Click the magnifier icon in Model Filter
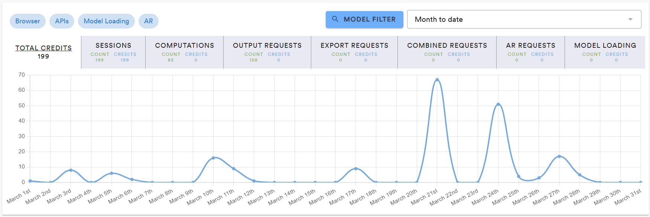 coord(335,19)
